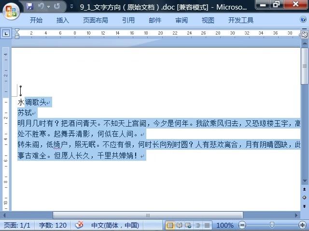Go to the 邮件 tab
309x231 pixels.
point(155,20)
